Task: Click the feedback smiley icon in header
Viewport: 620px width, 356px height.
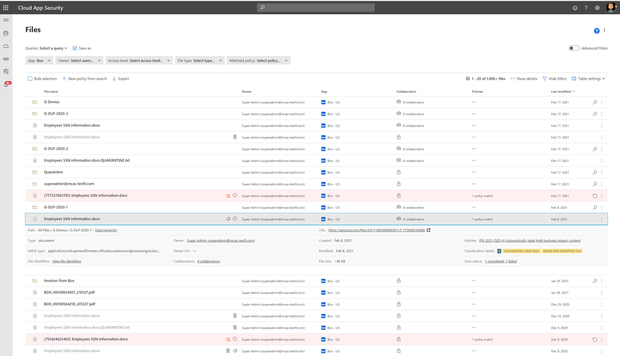Action: (575, 8)
